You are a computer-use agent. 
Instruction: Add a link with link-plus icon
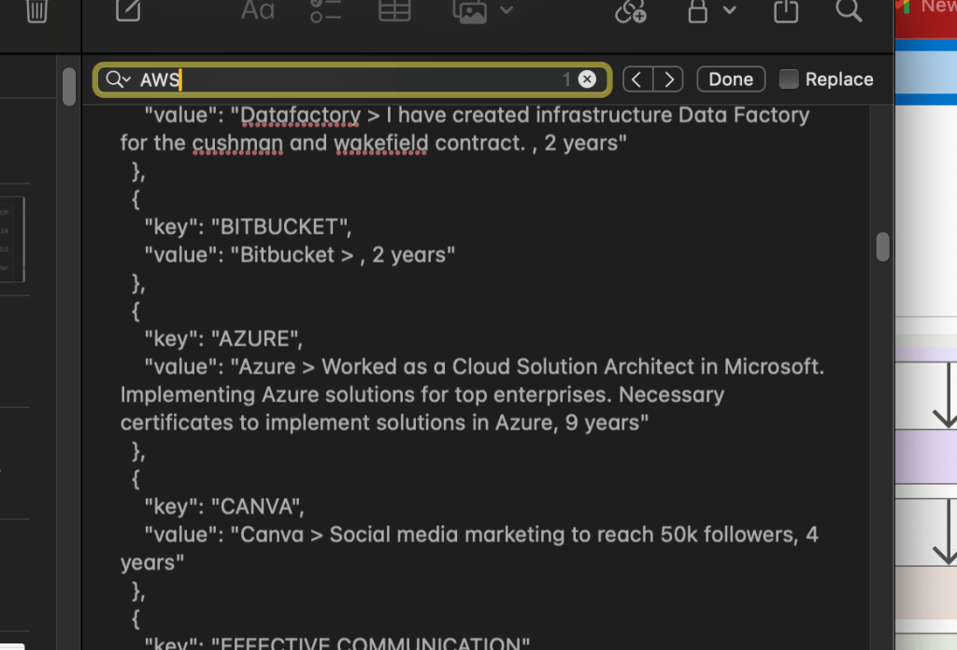point(631,10)
